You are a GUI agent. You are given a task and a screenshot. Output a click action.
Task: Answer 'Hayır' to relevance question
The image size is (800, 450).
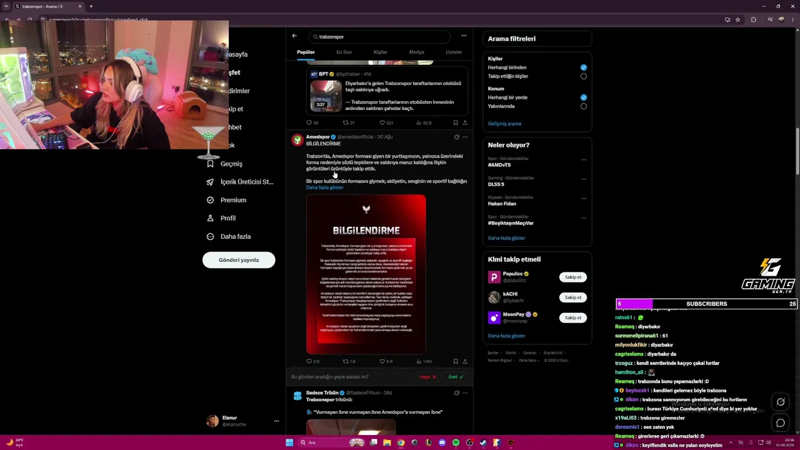[x=428, y=377]
